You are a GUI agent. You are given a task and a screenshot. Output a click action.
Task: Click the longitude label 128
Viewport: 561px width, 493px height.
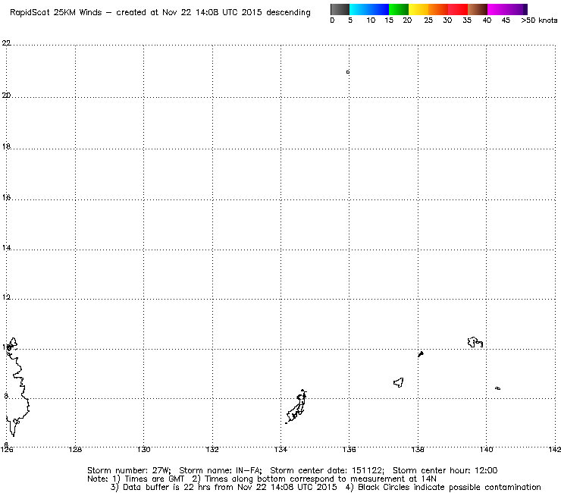point(75,449)
